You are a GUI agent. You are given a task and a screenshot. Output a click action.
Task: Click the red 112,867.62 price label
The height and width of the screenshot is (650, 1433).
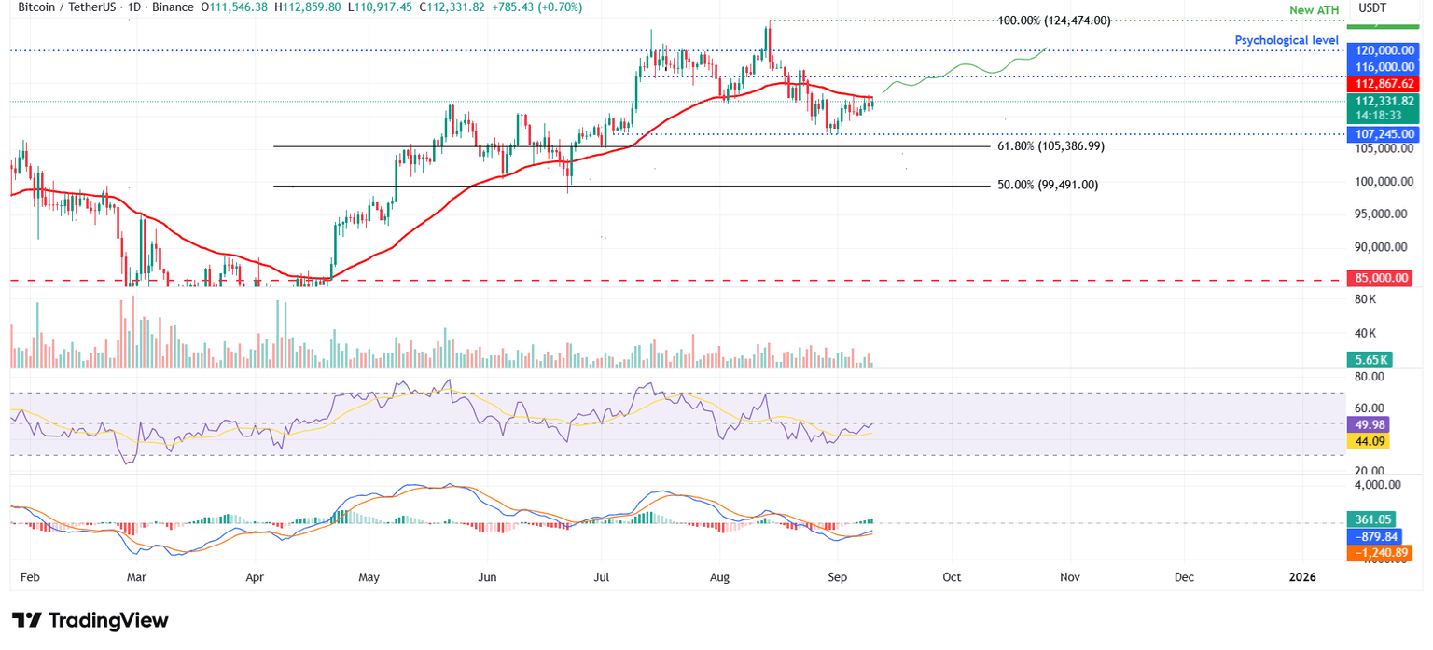[1384, 83]
